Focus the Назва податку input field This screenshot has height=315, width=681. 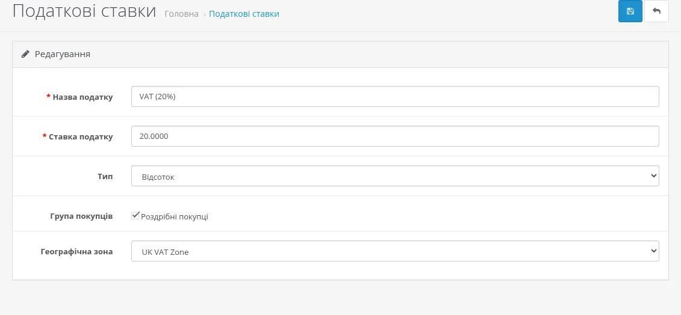click(x=395, y=96)
